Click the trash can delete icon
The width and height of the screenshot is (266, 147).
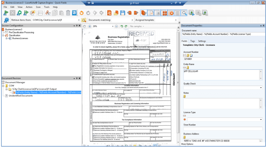68,13
